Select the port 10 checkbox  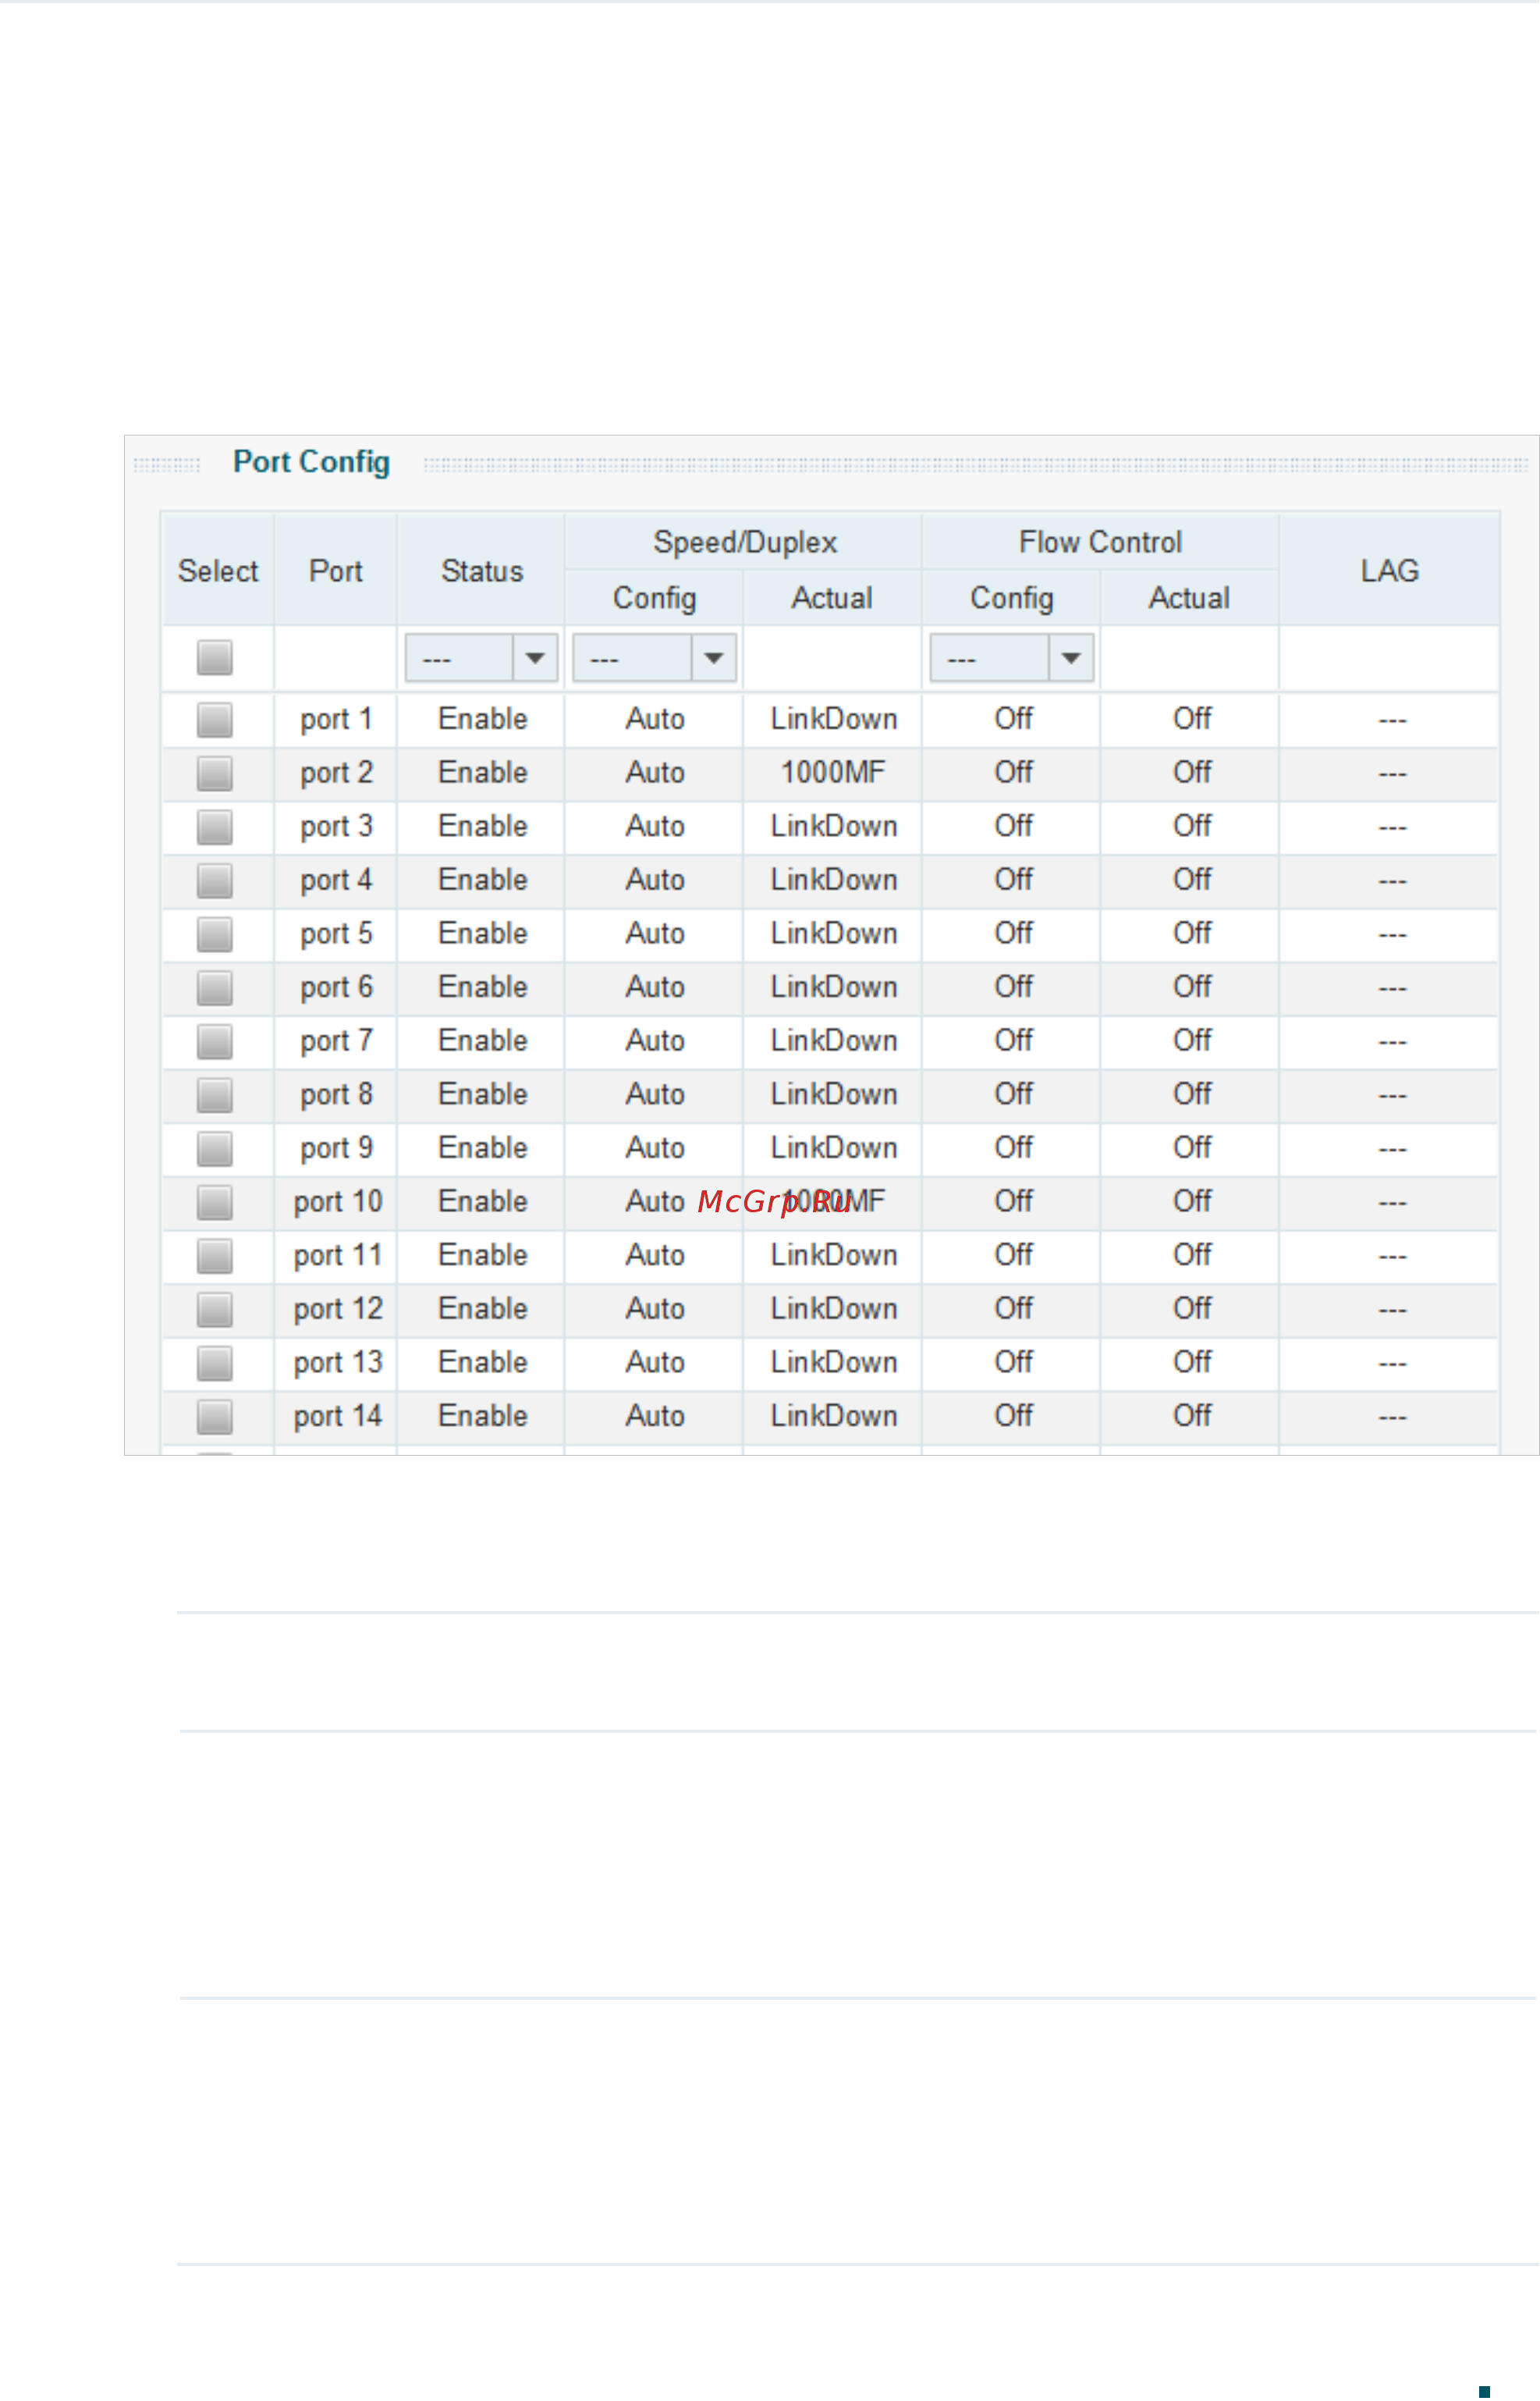click(215, 1203)
